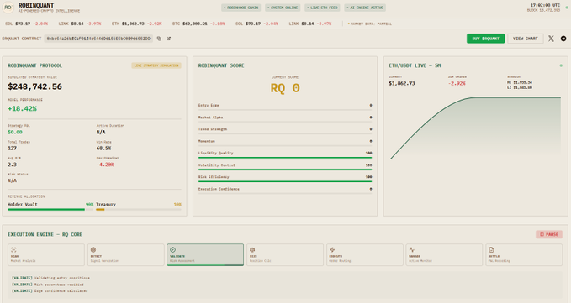
Task: Click the Win Rate 68.5% value
Action: tap(103, 149)
